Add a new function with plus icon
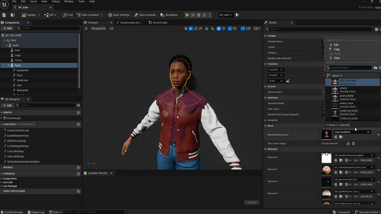This screenshot has width=381, height=214. (78, 125)
